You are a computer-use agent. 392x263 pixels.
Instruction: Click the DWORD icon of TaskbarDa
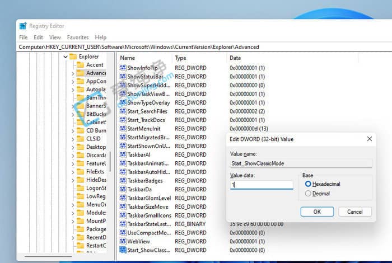123,189
